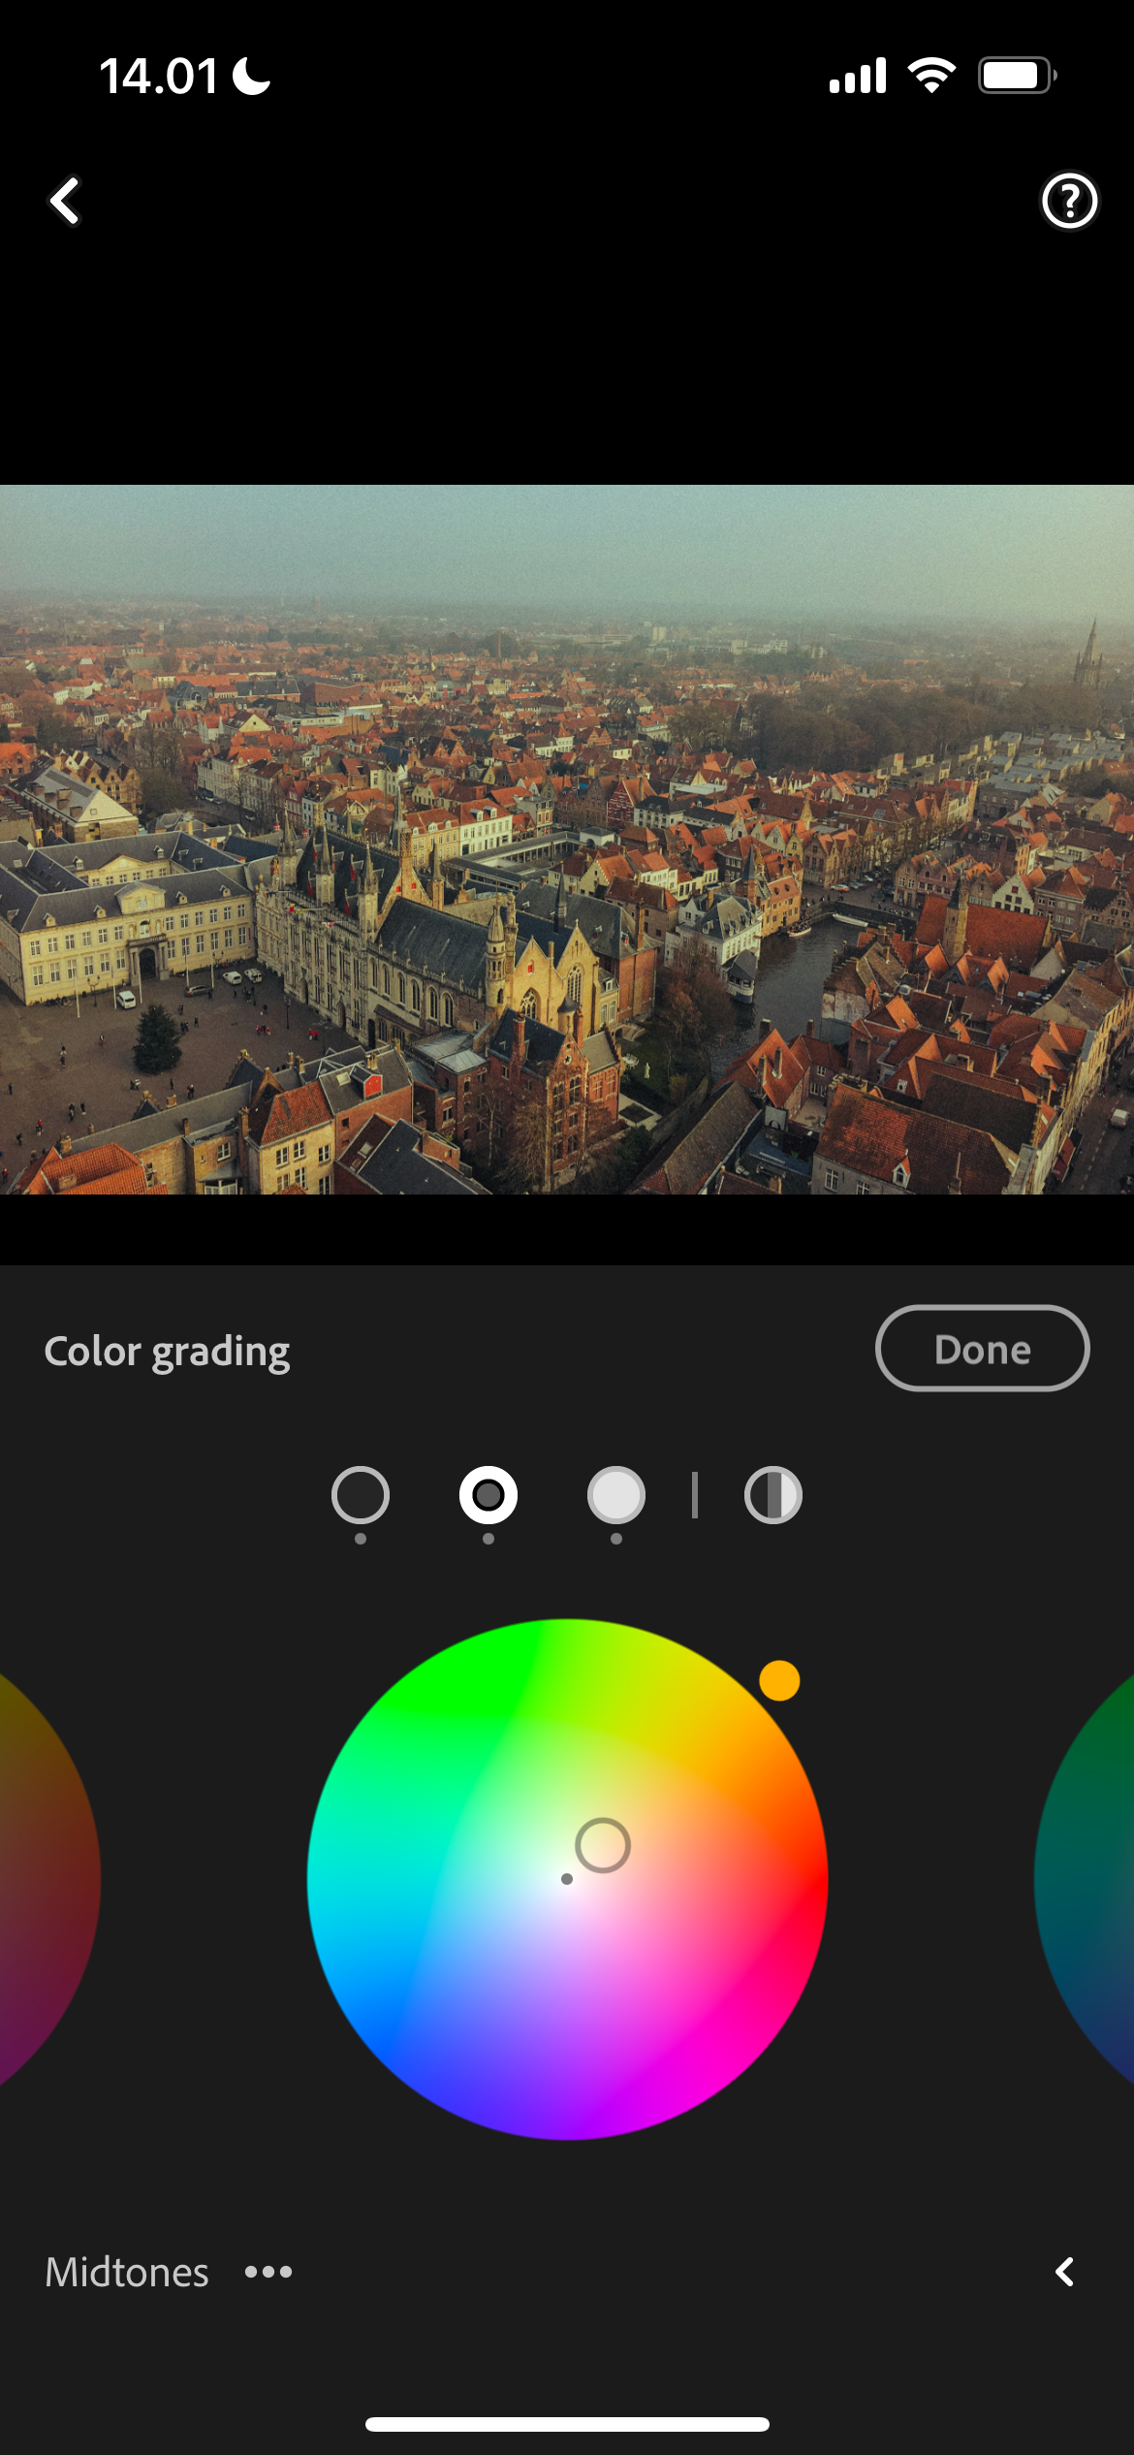Tap the moon Focus icon in status bar

tap(252, 76)
